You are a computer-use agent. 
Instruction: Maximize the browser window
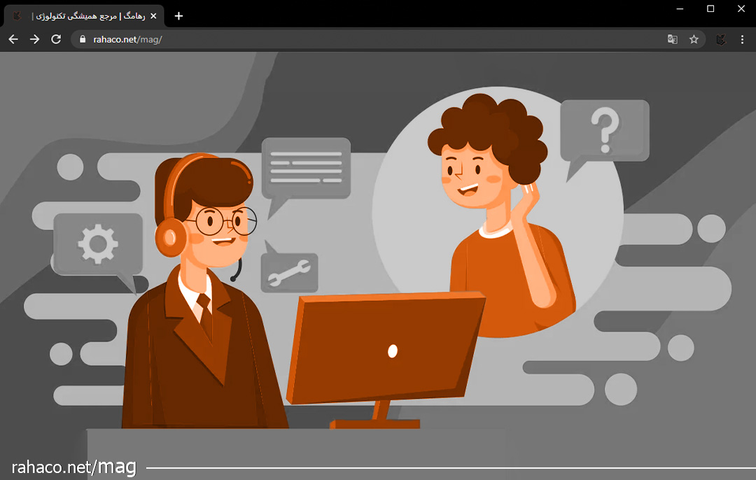710,8
